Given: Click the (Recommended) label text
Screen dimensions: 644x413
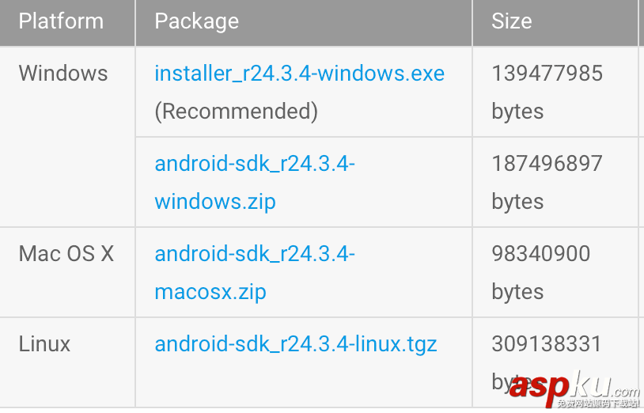Looking at the screenshot, I should 236,112.
